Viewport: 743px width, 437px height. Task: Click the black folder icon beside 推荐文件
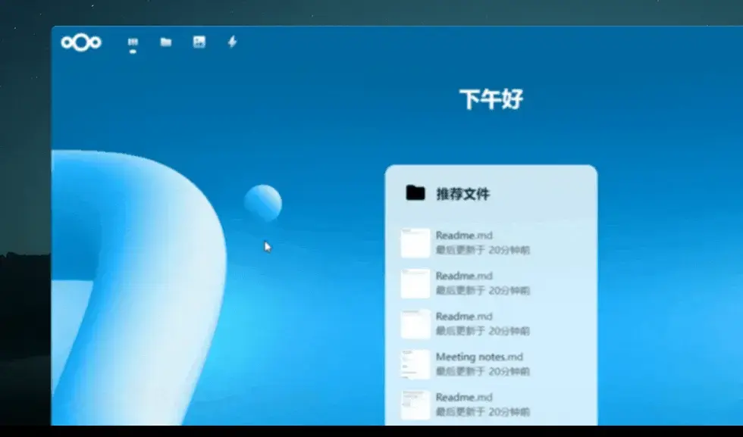tap(415, 193)
